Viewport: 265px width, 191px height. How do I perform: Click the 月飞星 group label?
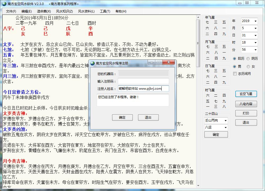210,42
